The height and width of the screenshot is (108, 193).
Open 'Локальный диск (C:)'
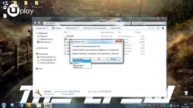(47, 57)
